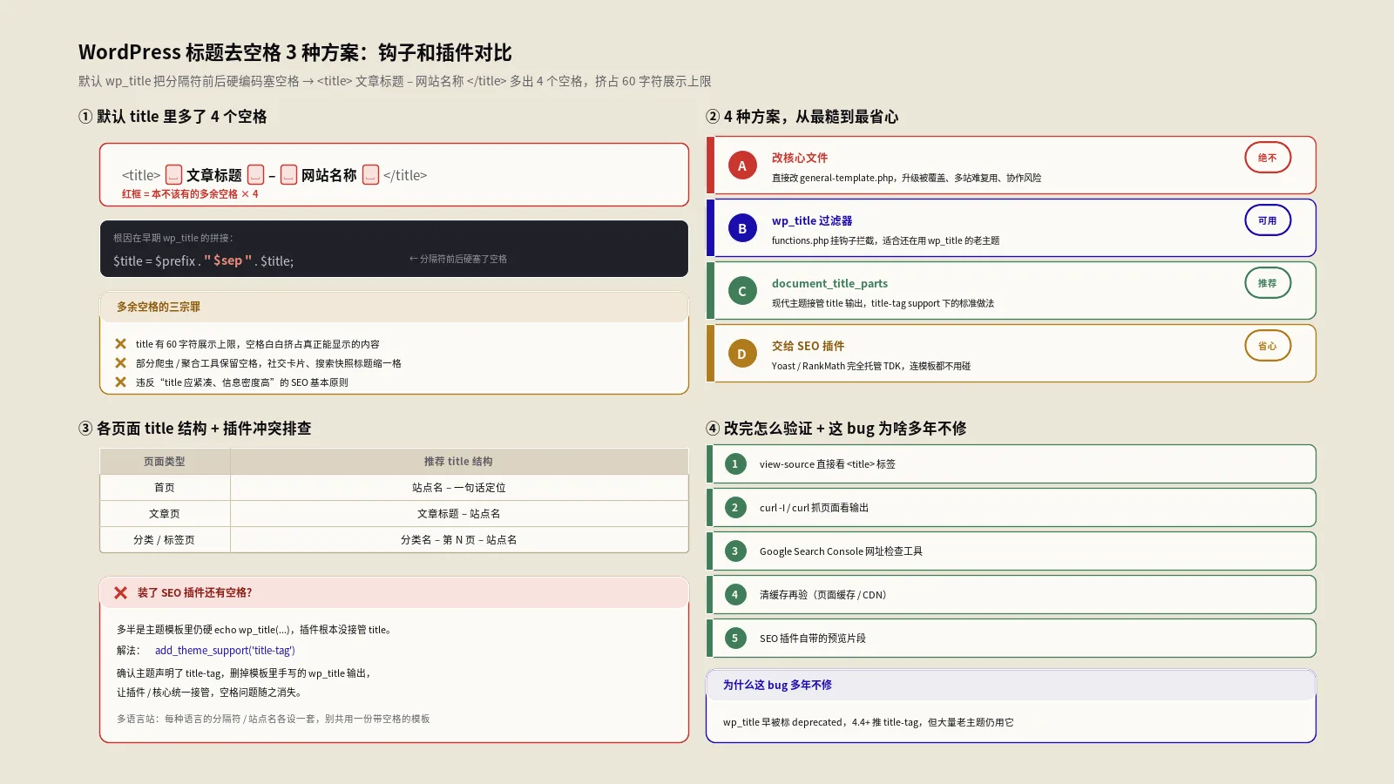
Task: Click the 推荐 title 结构 table header
Action: pos(459,462)
